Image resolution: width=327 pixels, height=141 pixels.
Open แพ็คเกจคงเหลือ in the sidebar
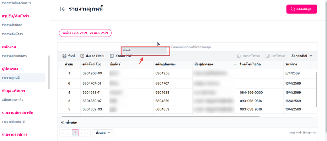pos(12,99)
